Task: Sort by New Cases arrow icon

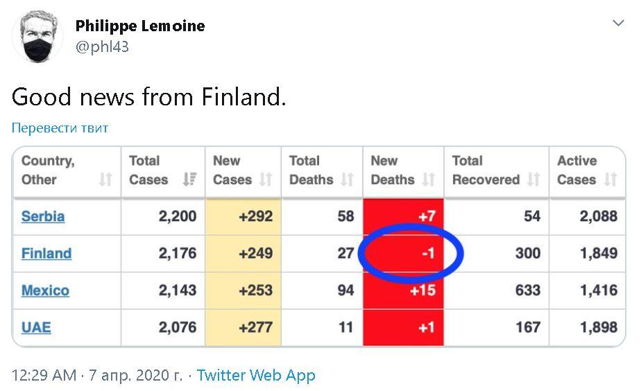Action: 266,180
